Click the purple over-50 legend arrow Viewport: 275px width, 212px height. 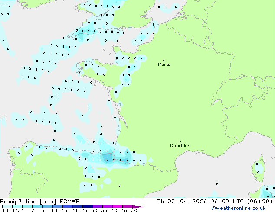[x=137, y=207]
